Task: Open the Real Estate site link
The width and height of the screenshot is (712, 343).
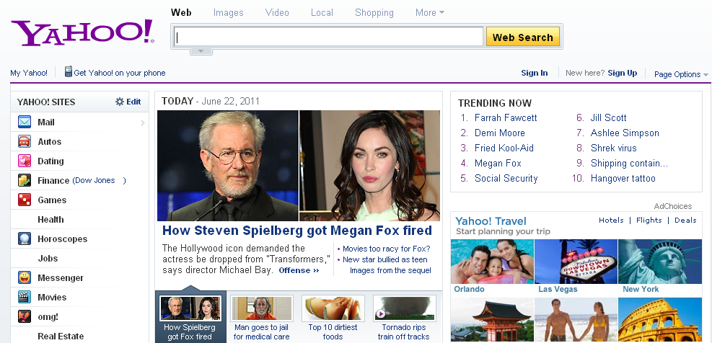Action: 61,337
